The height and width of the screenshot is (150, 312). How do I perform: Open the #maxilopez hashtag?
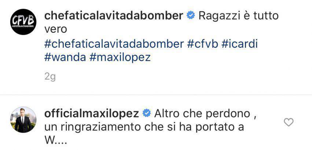click(120, 58)
